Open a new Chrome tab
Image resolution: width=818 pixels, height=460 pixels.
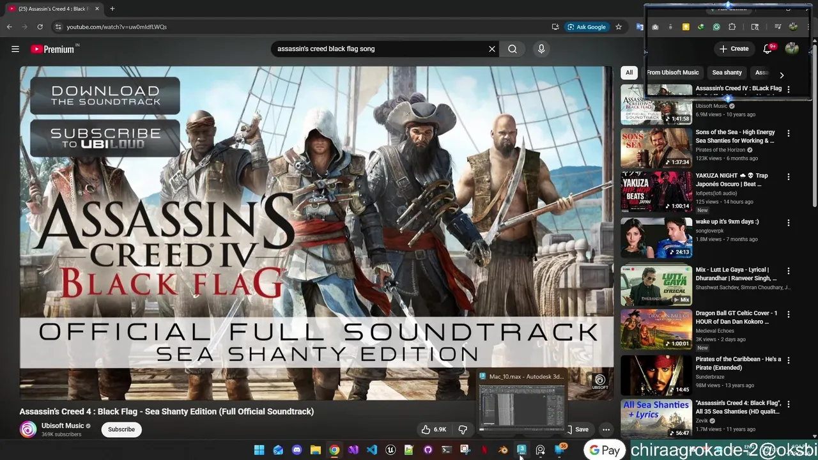(x=112, y=8)
